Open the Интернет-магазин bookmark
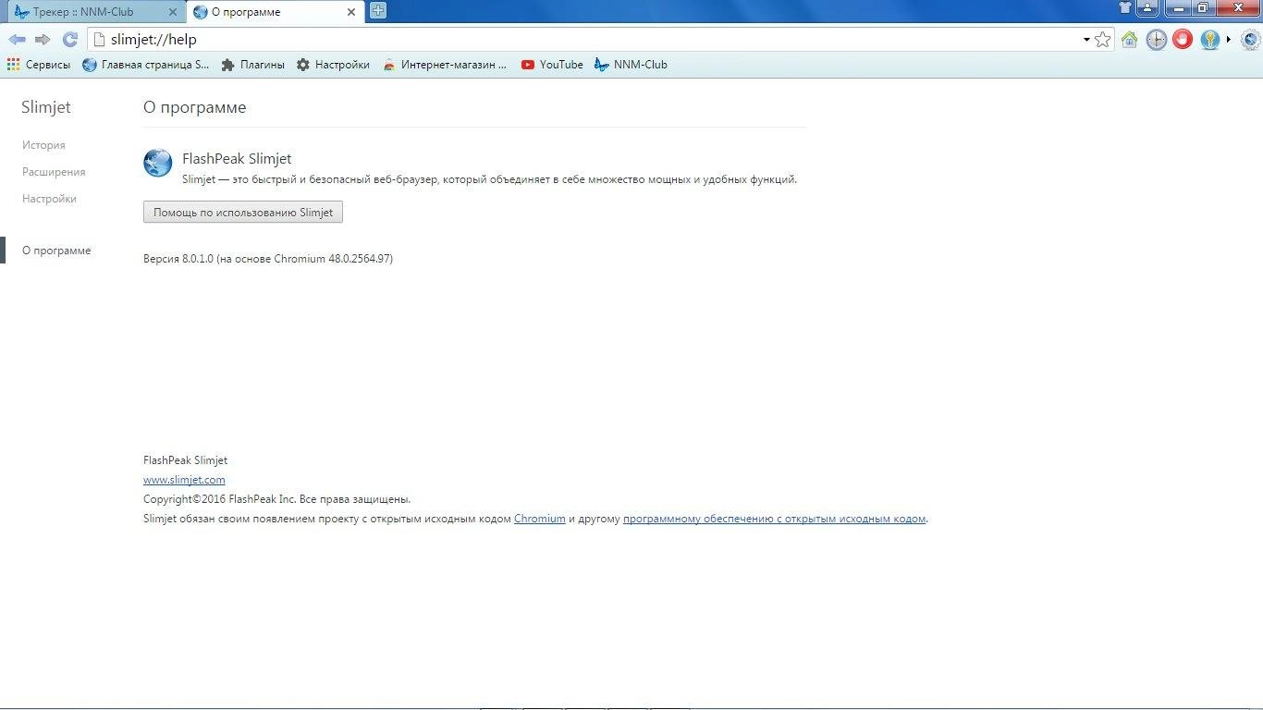 pos(445,65)
